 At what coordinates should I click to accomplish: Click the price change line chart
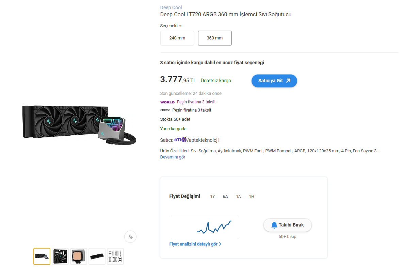(x=203, y=228)
